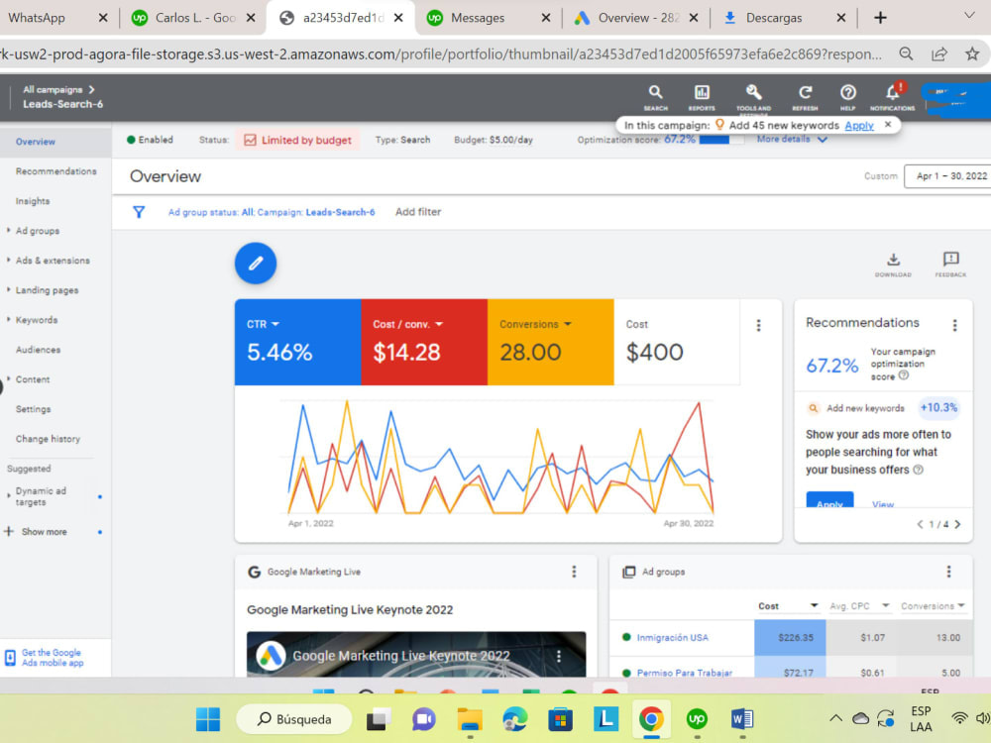
Task: Switch to the Messages browser tab
Action: (478, 18)
